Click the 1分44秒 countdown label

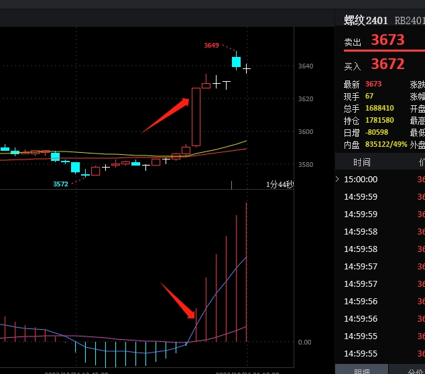click(280, 184)
